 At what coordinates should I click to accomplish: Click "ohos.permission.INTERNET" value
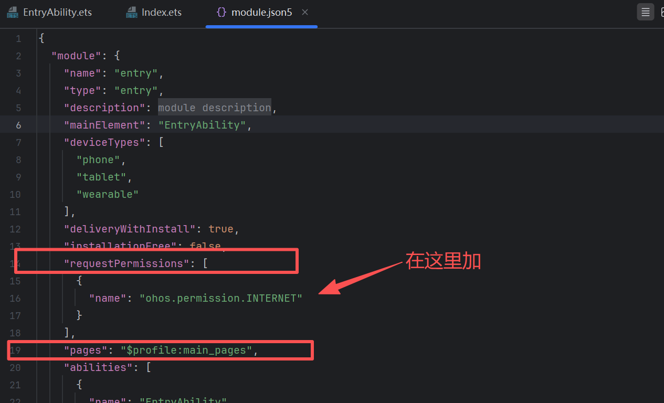point(221,298)
